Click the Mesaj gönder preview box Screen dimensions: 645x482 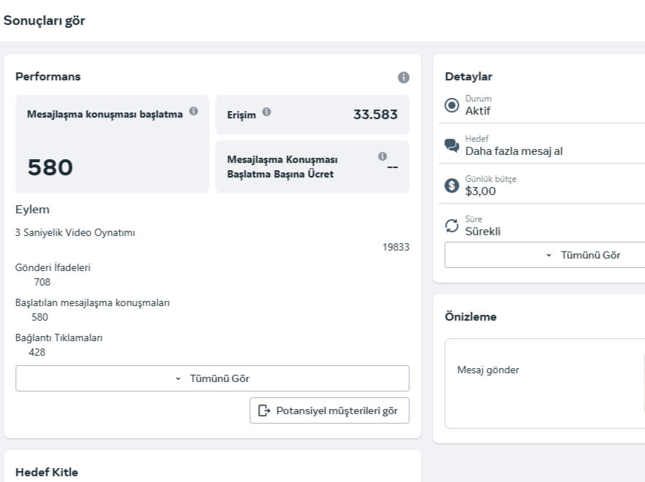544,383
